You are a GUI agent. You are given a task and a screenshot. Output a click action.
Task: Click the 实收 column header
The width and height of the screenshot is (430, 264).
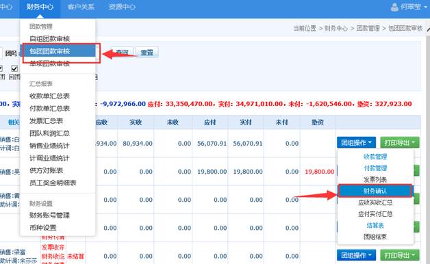(136, 122)
